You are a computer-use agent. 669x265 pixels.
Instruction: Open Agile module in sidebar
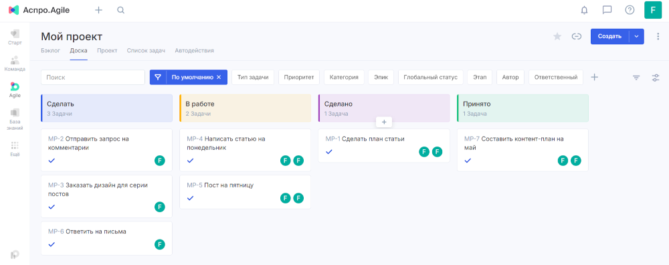click(x=15, y=90)
